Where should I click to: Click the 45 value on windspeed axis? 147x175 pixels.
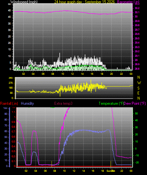[x=9, y=11]
